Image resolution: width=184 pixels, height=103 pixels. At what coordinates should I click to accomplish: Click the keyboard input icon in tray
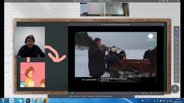click(143, 100)
